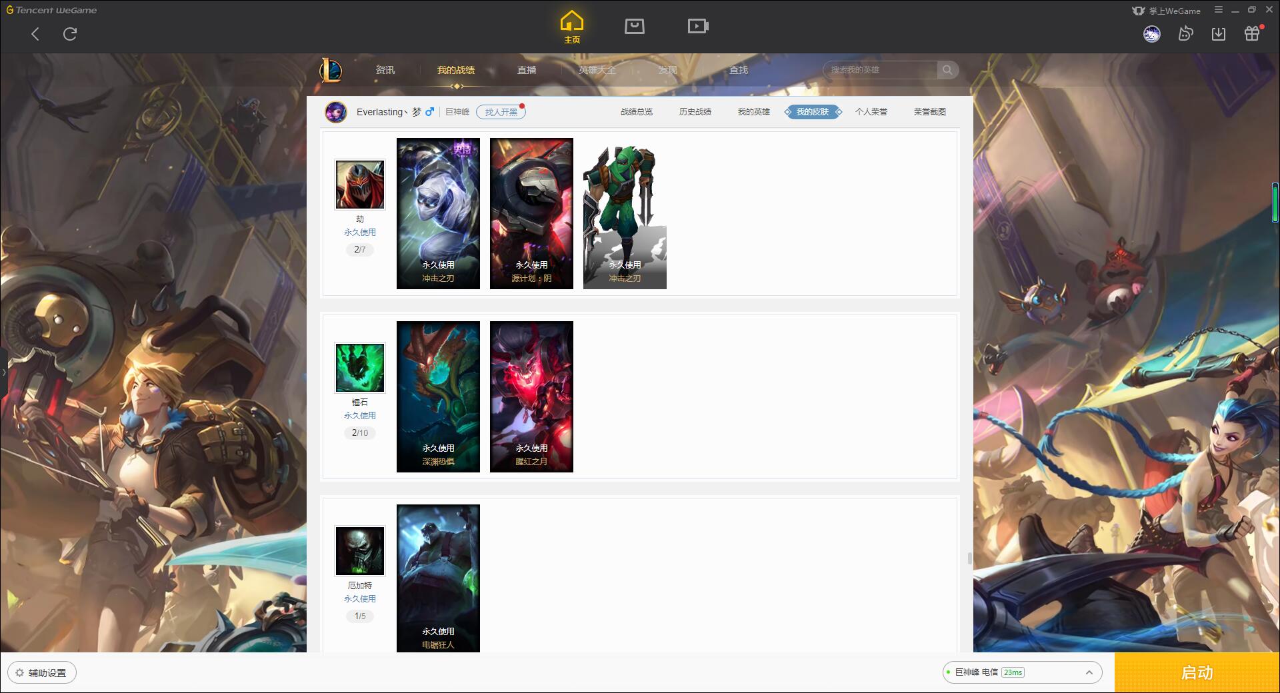Click the 1/5 skin count badge
Viewport: 1280px width, 693px height.
(x=360, y=616)
